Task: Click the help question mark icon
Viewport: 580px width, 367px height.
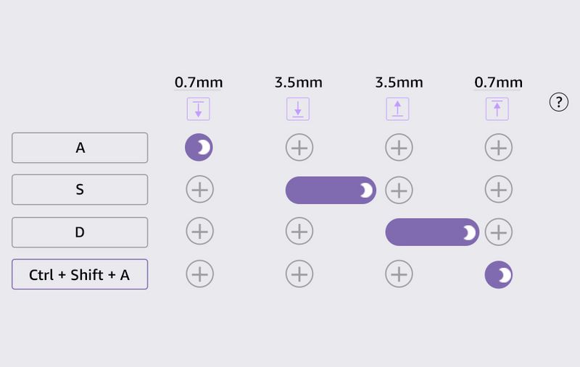Action: [x=558, y=103]
